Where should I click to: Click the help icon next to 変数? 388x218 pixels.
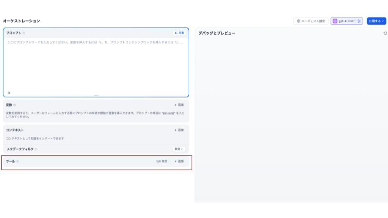pos(15,105)
